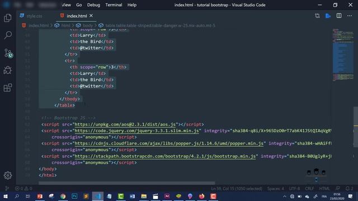Click the table.table-striped breadcrumb segment
The image size is (358, 201).
pos(161,25)
